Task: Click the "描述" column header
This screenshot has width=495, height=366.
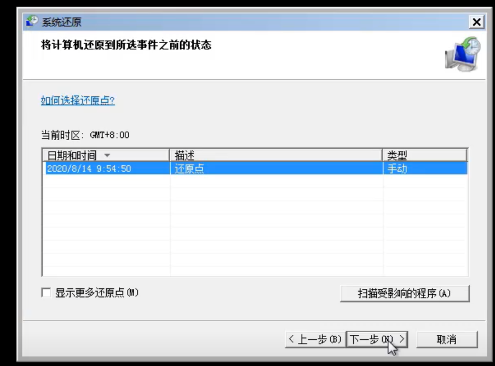Action: [x=185, y=155]
